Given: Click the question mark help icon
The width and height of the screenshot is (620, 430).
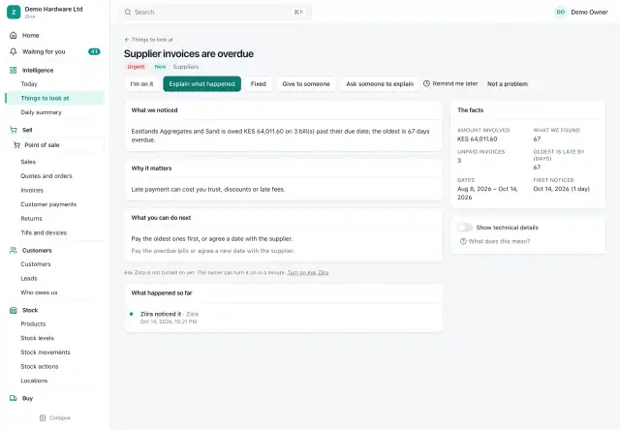Looking at the screenshot, I should pos(463,241).
